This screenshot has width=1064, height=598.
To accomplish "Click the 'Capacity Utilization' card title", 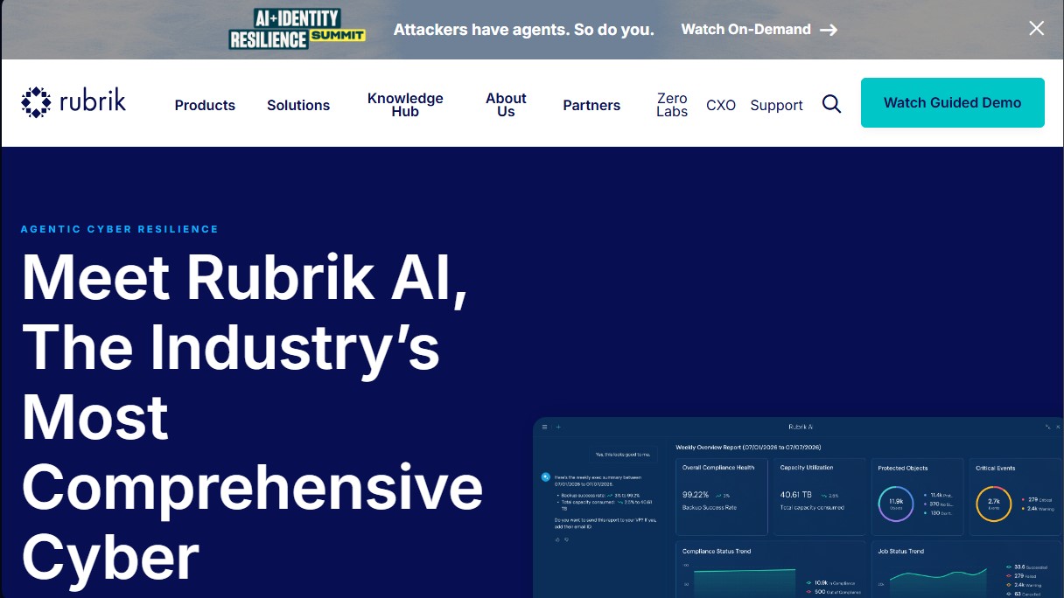I will [807, 468].
